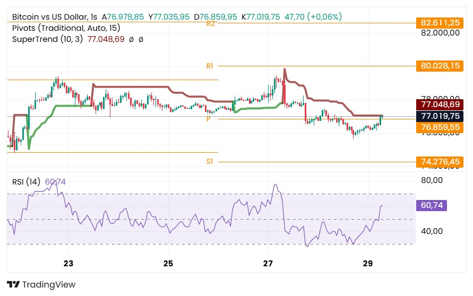
Task: Click the RSI (14) indicator label
Action: pos(26,182)
